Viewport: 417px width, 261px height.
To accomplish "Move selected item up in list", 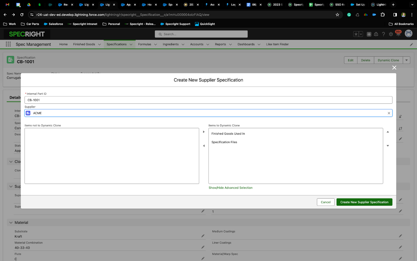I will pos(388,132).
